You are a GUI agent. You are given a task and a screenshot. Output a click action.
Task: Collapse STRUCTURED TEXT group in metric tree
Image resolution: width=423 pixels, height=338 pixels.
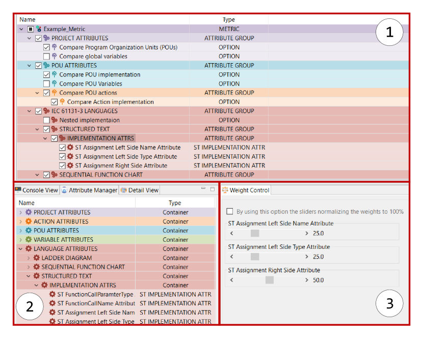pyautogui.click(x=37, y=129)
